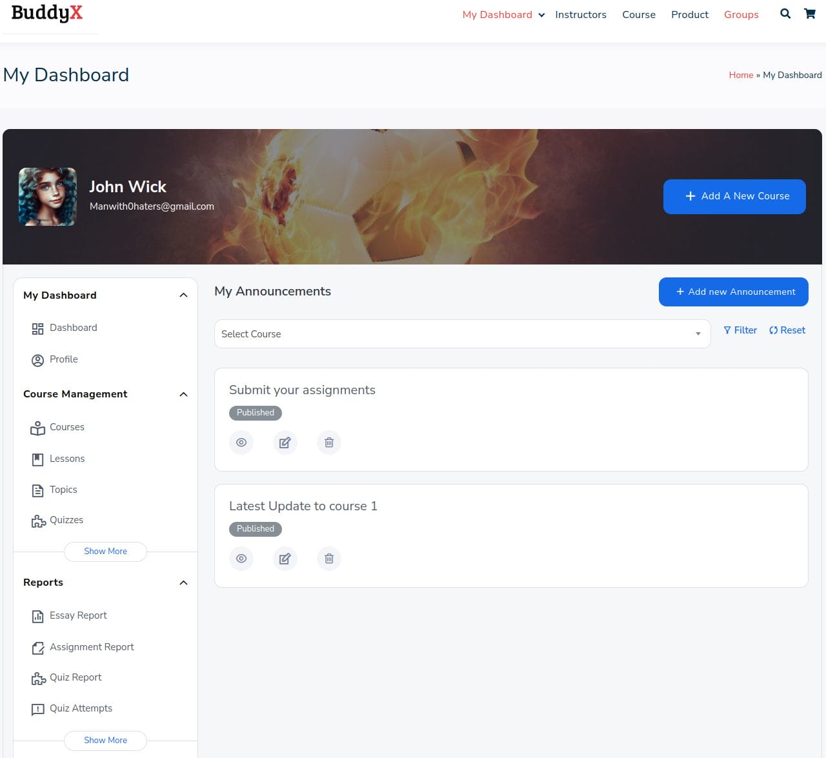Edit the 'Submit your assignments' announcement

(x=285, y=443)
